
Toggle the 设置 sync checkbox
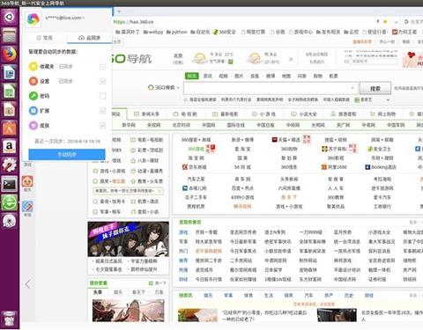click(102, 81)
